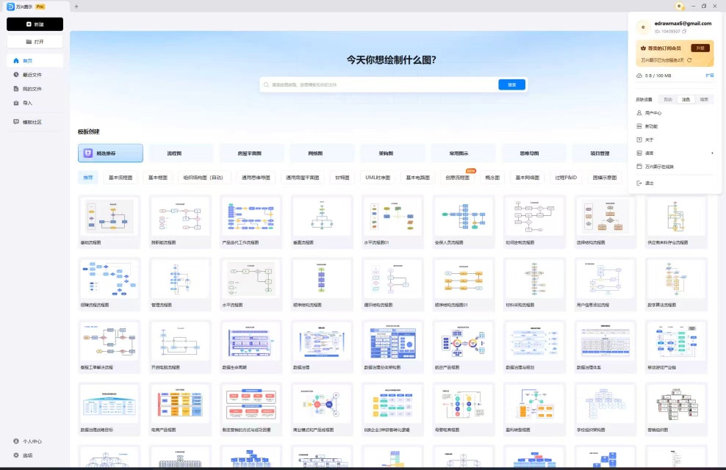Click the plus icon to add new tab

tap(76, 7)
